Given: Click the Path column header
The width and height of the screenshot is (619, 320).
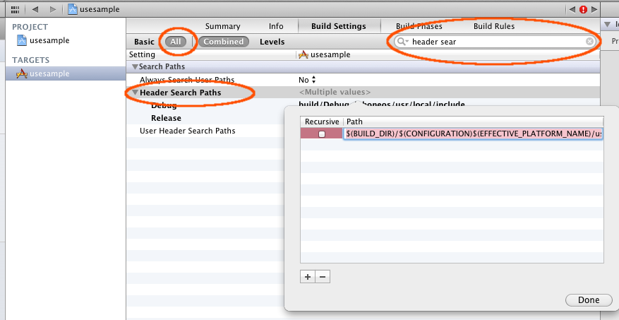Looking at the screenshot, I should (x=474, y=122).
